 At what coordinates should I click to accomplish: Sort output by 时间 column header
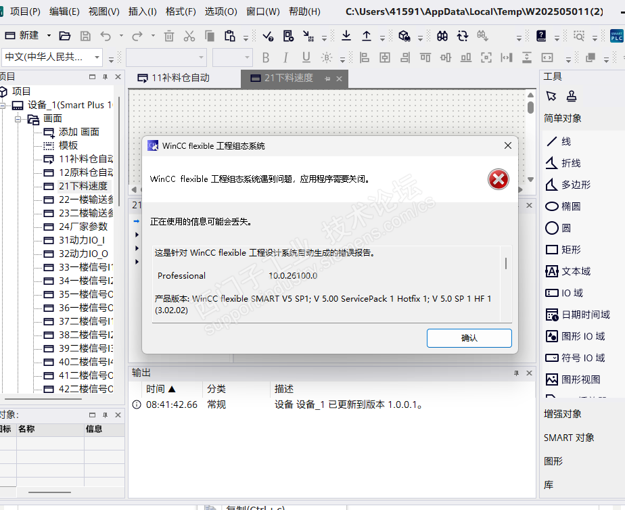coord(160,389)
